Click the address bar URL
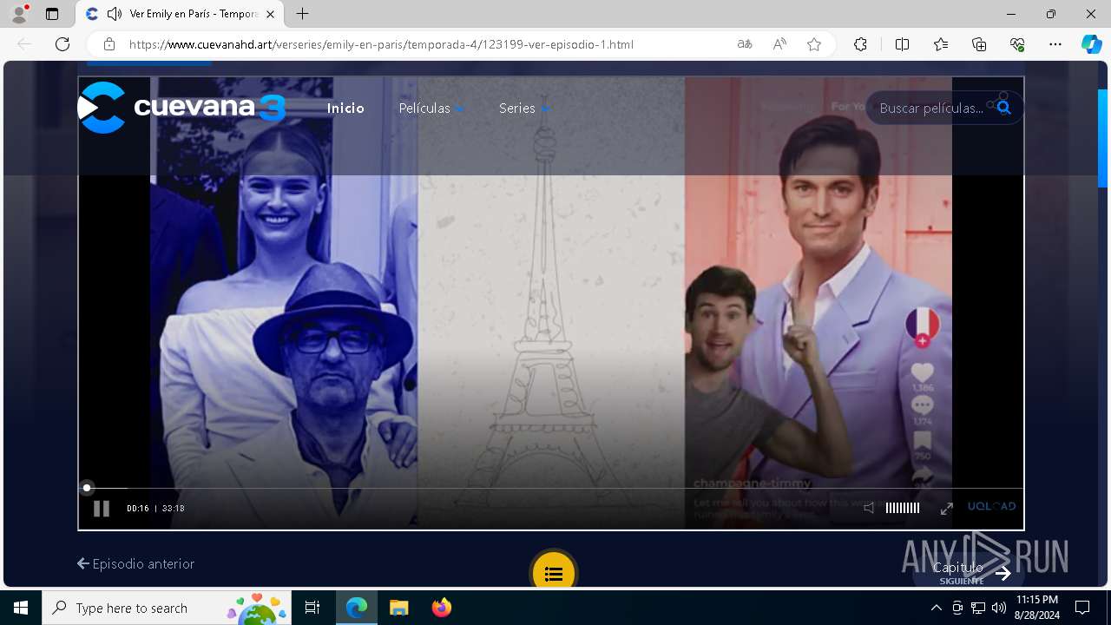1111x625 pixels. click(381, 44)
